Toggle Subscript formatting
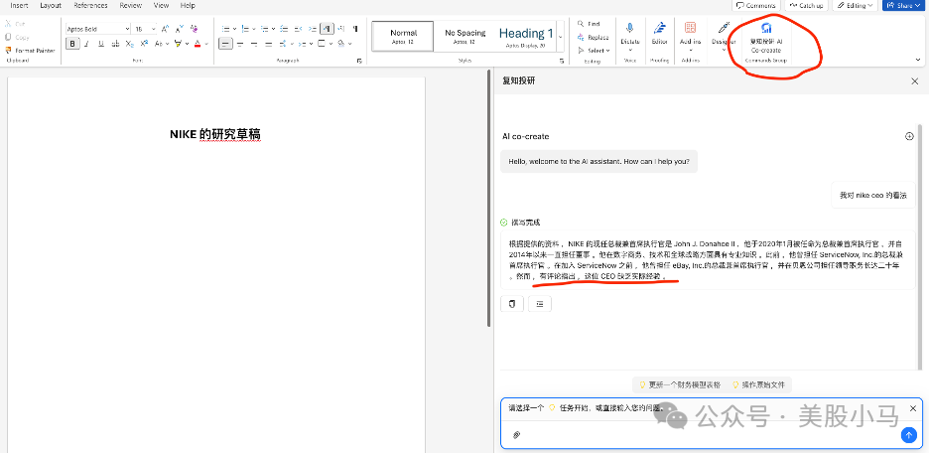Image resolution: width=929 pixels, height=453 pixels. coord(130,44)
